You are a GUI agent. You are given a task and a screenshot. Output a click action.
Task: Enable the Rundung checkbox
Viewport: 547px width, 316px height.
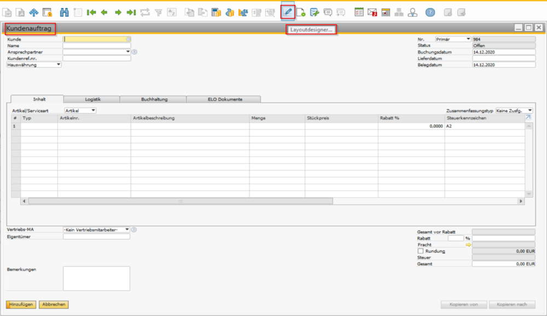pyautogui.click(x=420, y=251)
